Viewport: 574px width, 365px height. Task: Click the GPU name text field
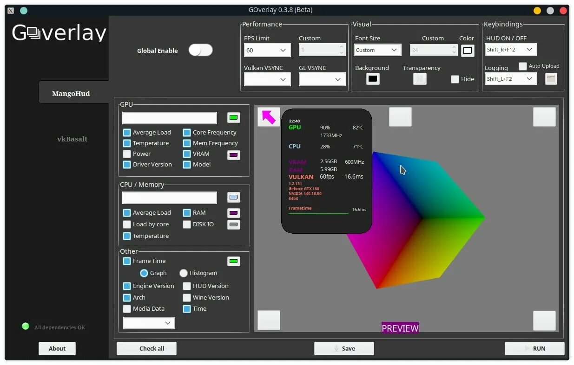point(170,118)
